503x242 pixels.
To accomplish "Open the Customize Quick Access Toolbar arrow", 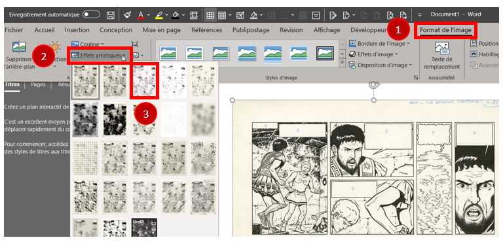I will pos(420,15).
